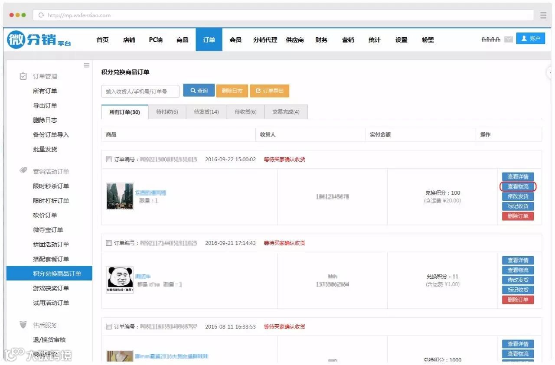Open 搭配套餐订单 in the sidebar

[x=51, y=259]
